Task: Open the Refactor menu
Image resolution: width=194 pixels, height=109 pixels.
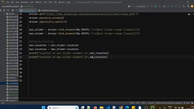Action: 39,2
